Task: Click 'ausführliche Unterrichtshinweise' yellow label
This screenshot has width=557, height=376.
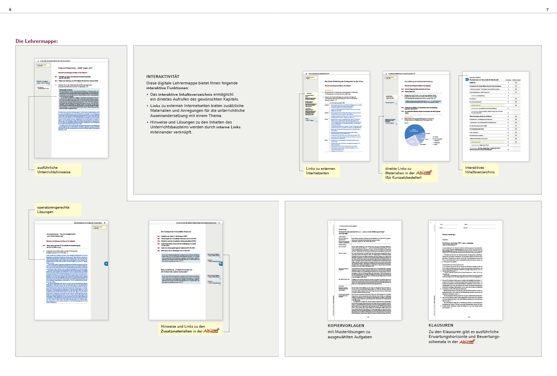Action: (54, 170)
